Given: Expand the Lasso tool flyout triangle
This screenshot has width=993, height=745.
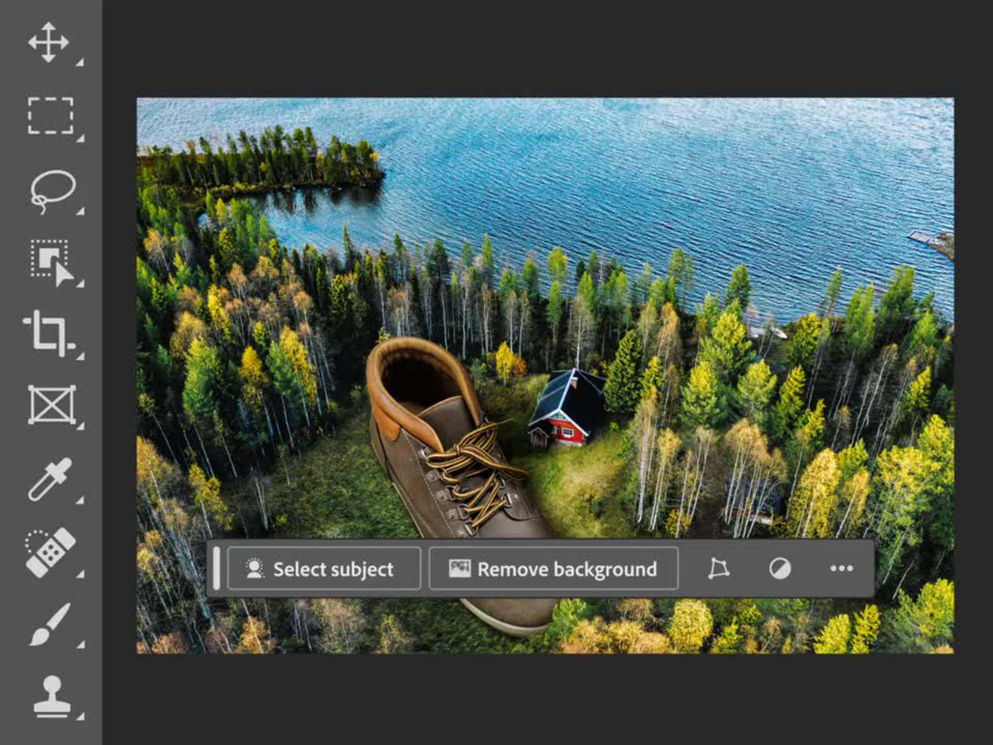Looking at the screenshot, I should coord(80,211).
